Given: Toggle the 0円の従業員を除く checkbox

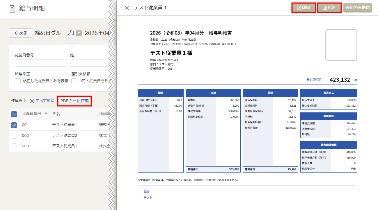Looking at the screenshot, I should (x=74, y=81).
